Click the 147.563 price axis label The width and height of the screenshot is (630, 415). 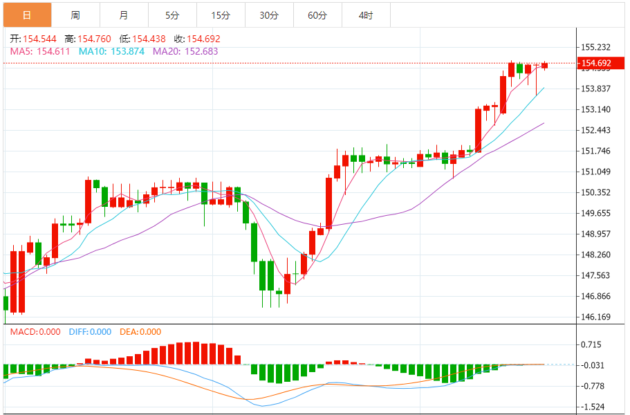(596, 275)
